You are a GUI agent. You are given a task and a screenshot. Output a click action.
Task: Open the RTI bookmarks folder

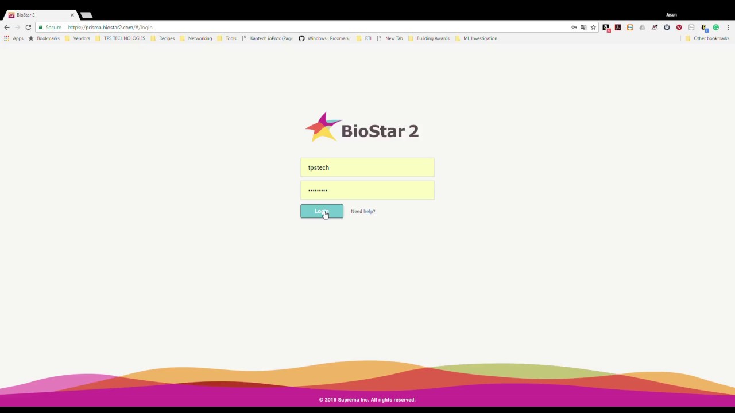coord(363,38)
